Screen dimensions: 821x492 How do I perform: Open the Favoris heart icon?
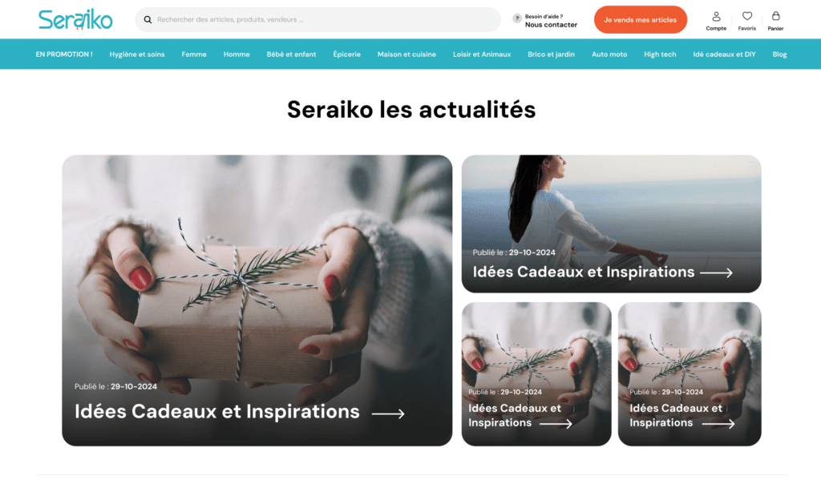[x=747, y=16]
